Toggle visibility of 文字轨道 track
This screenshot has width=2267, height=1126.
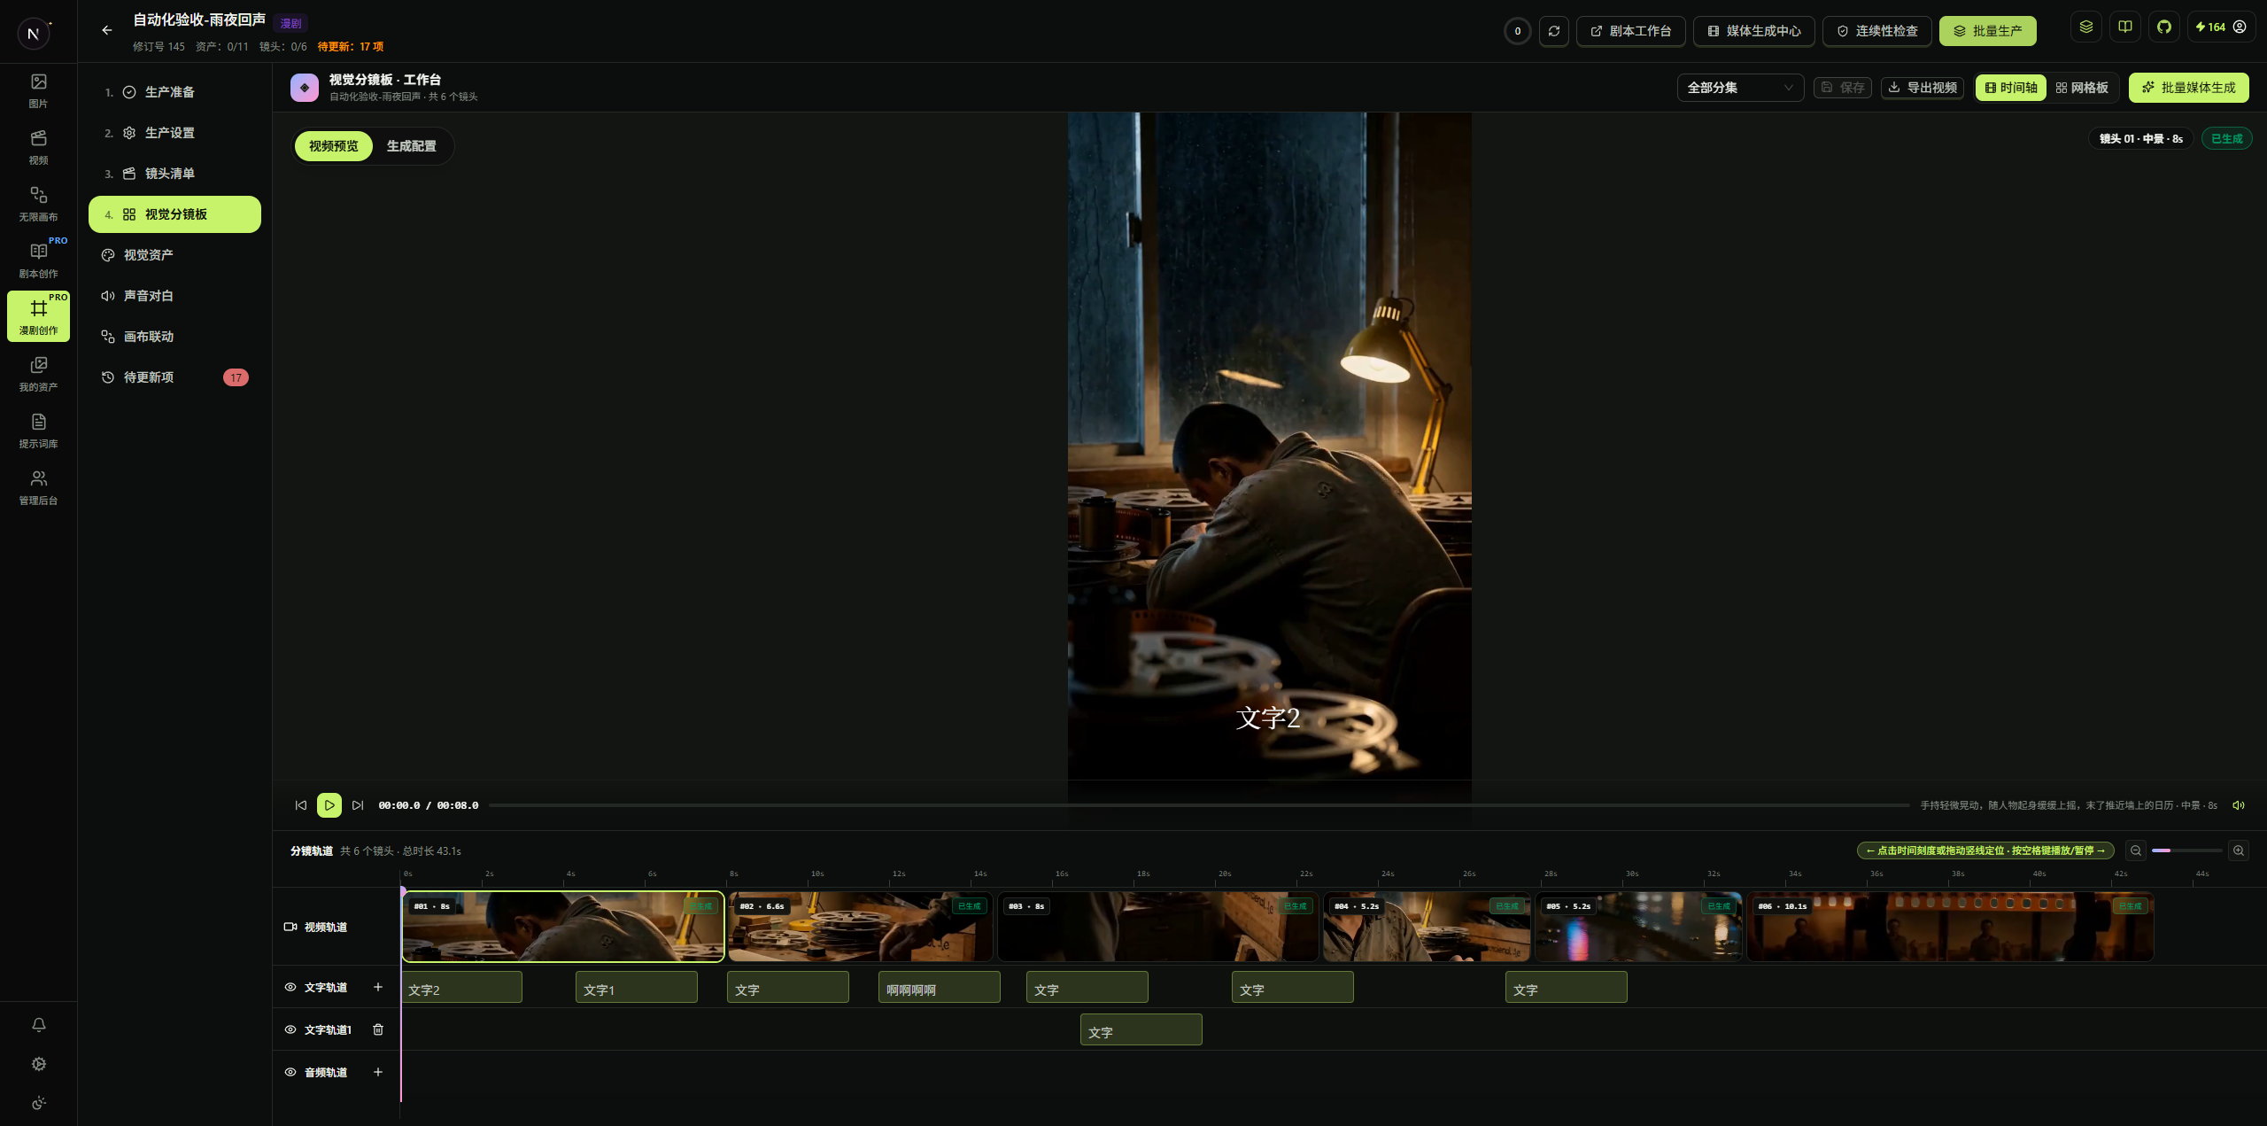coord(290,987)
